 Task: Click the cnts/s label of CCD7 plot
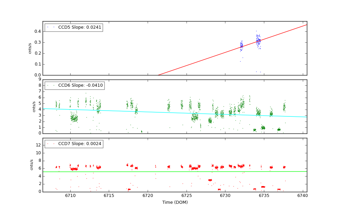point(32,165)
